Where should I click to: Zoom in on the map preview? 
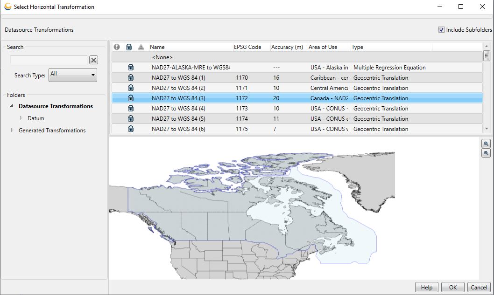point(486,144)
